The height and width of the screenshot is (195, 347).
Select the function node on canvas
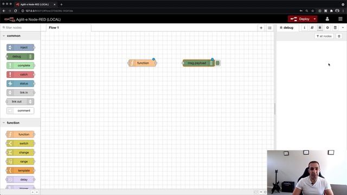(142, 63)
